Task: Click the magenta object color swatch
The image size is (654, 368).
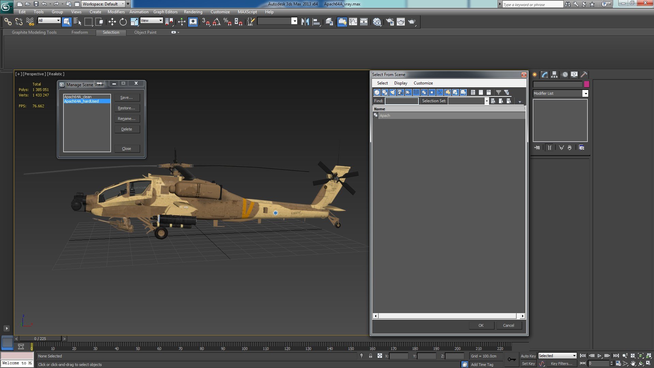Action: 586,84
